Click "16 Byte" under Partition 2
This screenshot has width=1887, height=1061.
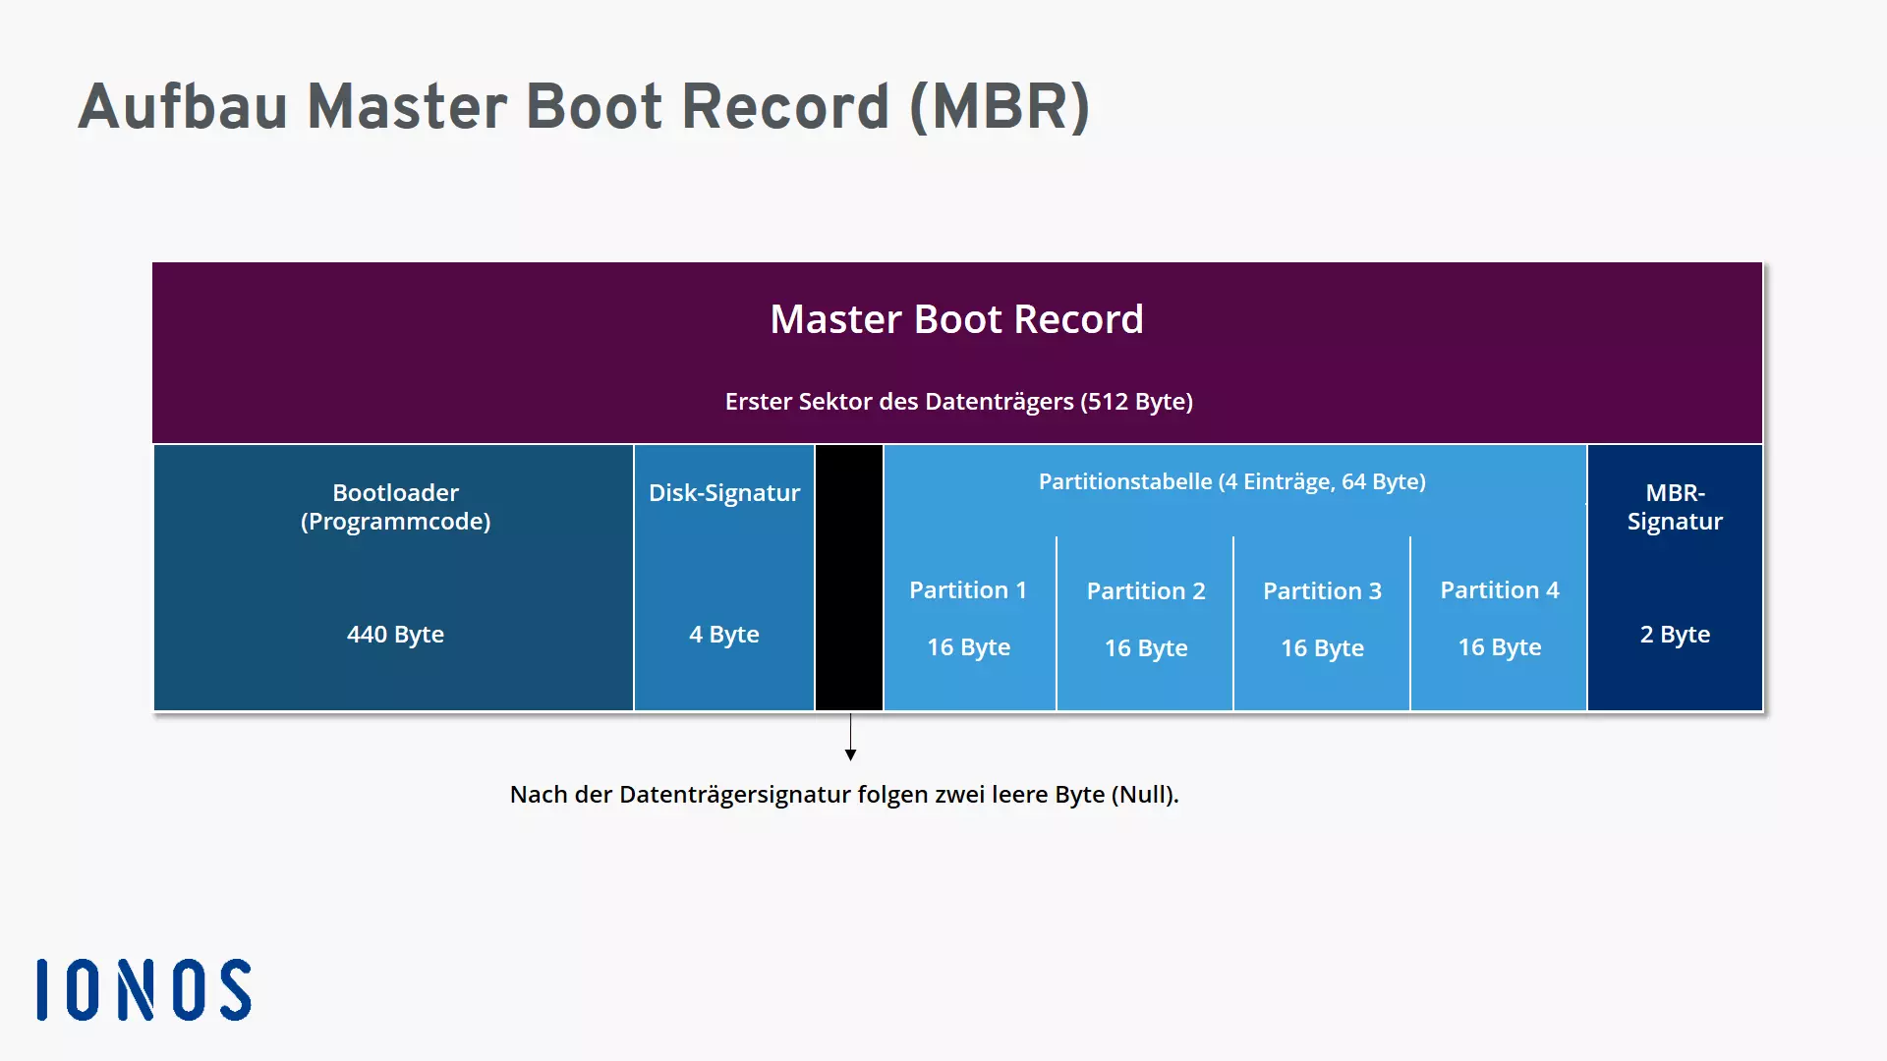pyautogui.click(x=1146, y=647)
